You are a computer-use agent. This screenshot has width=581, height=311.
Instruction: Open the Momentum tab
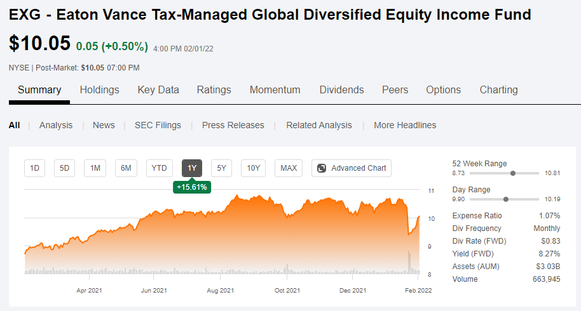(275, 90)
